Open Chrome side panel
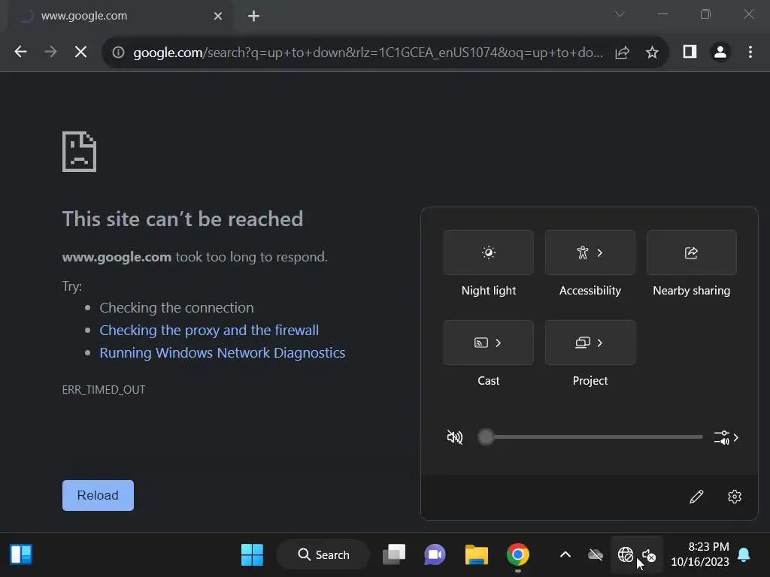770x577 pixels. 690,52
